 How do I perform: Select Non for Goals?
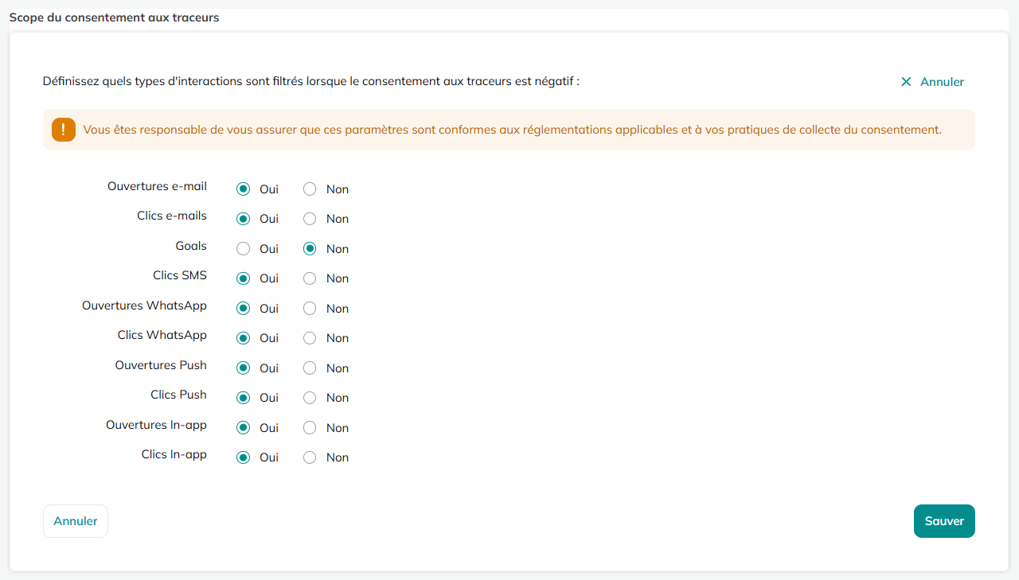tap(310, 249)
